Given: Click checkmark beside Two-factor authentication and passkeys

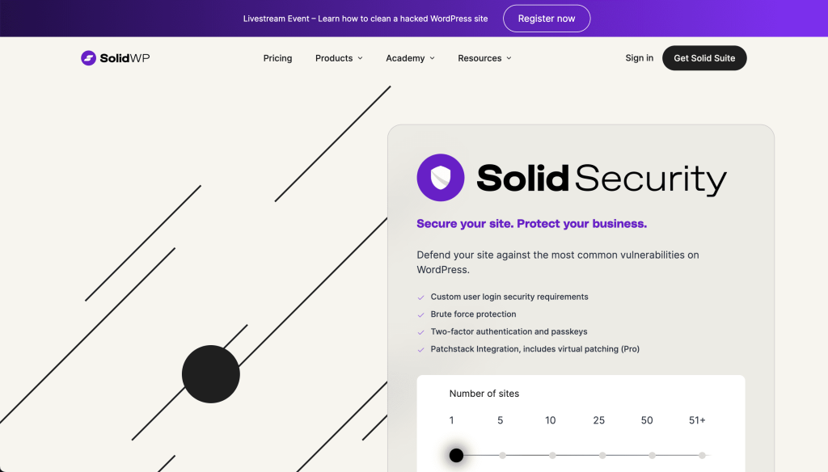Looking at the screenshot, I should pos(420,332).
